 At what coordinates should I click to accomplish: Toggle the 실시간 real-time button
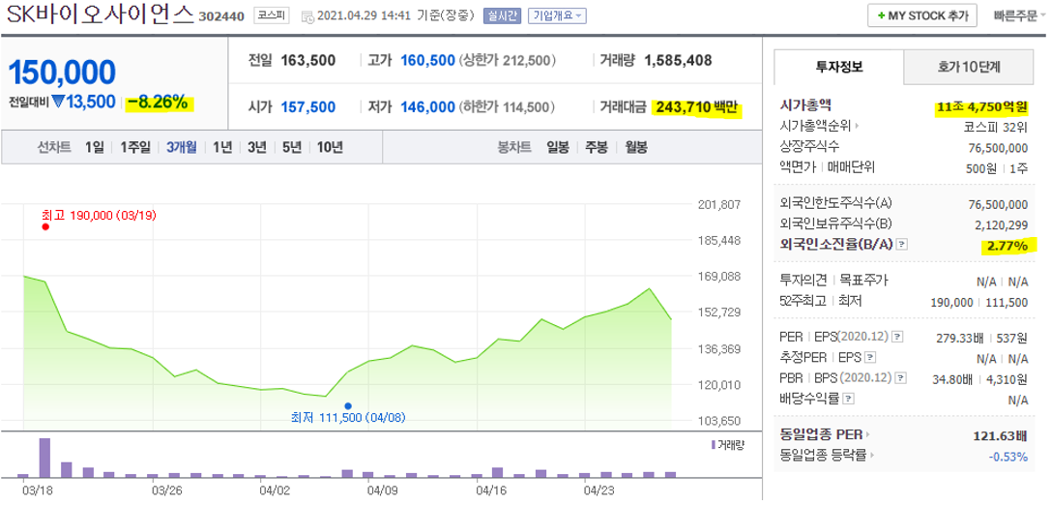[x=502, y=15]
